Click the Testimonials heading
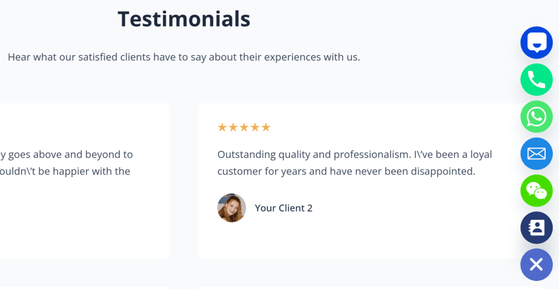This screenshot has width=559, height=289. click(184, 19)
